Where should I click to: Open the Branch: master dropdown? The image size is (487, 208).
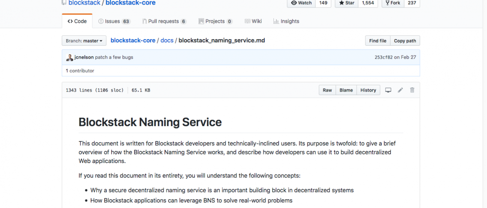(x=84, y=41)
